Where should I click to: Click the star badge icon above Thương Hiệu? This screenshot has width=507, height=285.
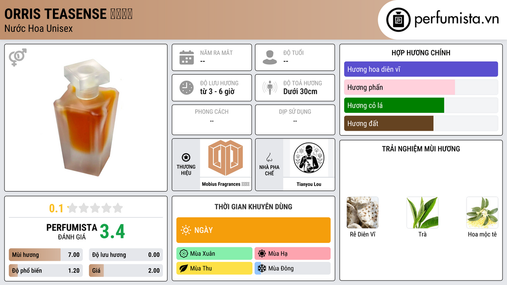pyautogui.click(x=186, y=157)
